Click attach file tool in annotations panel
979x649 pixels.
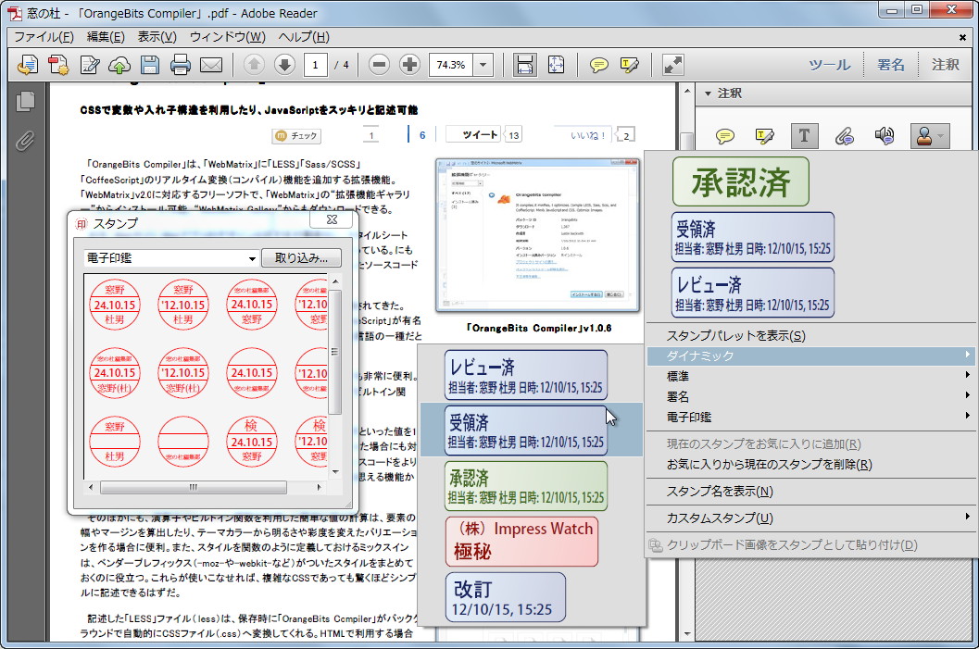coord(844,135)
